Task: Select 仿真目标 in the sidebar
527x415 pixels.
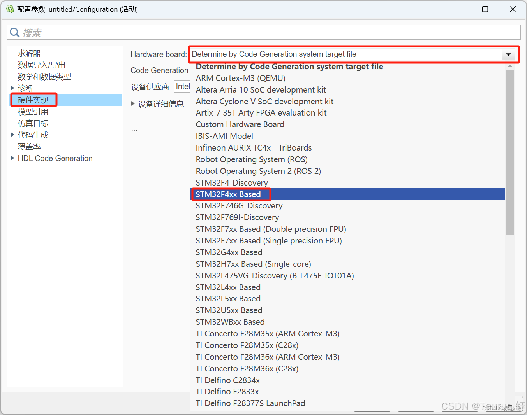Action: tap(33, 123)
